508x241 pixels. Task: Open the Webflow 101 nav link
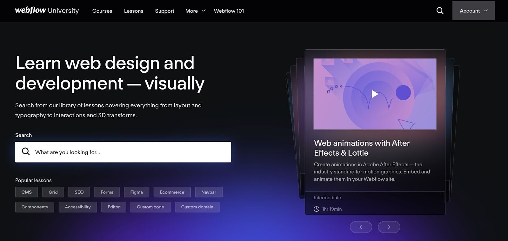[229, 11]
